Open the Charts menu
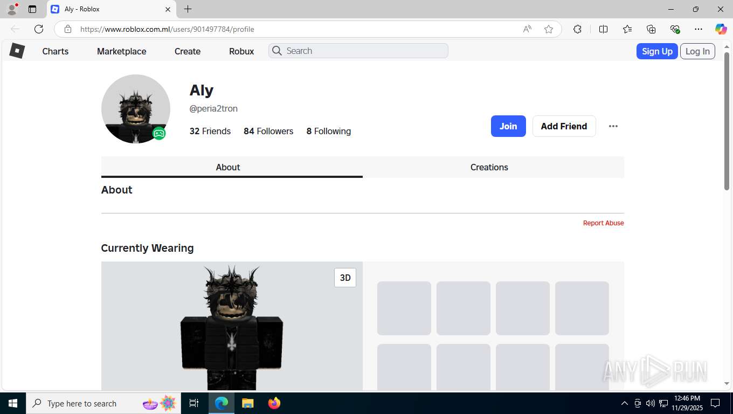Image resolution: width=733 pixels, height=414 pixels. point(56,51)
